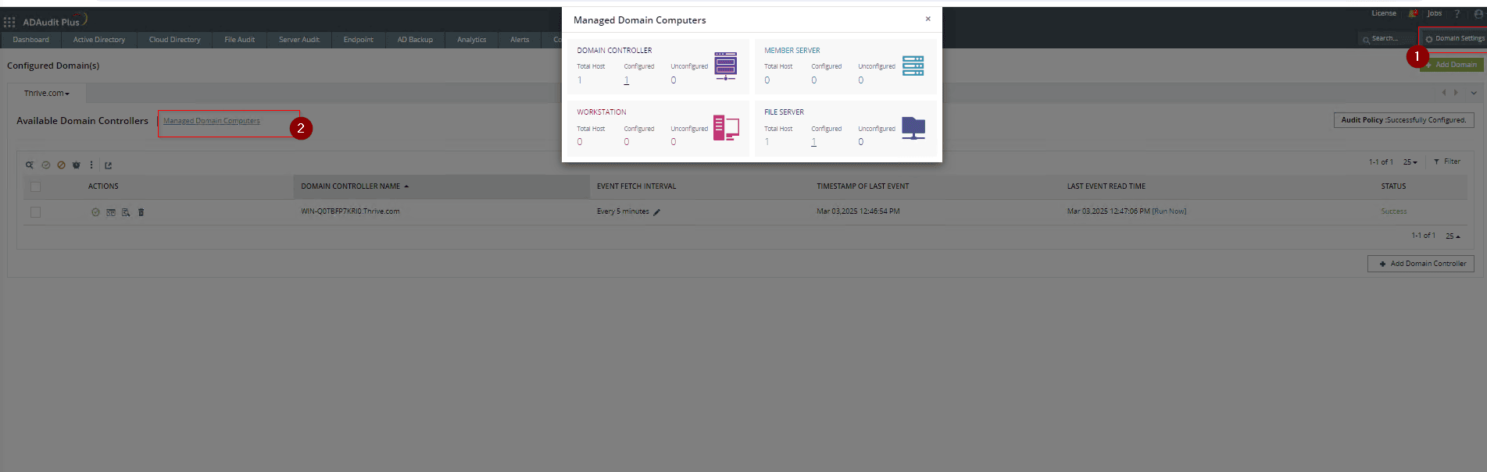This screenshot has width=1487, height=472.
Task: Toggle the select-all checkbox in table header
Action: [x=35, y=186]
